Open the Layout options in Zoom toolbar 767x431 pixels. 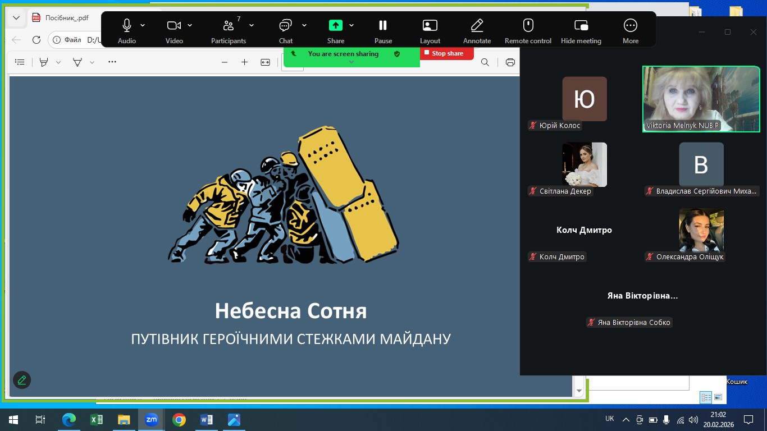(x=430, y=31)
